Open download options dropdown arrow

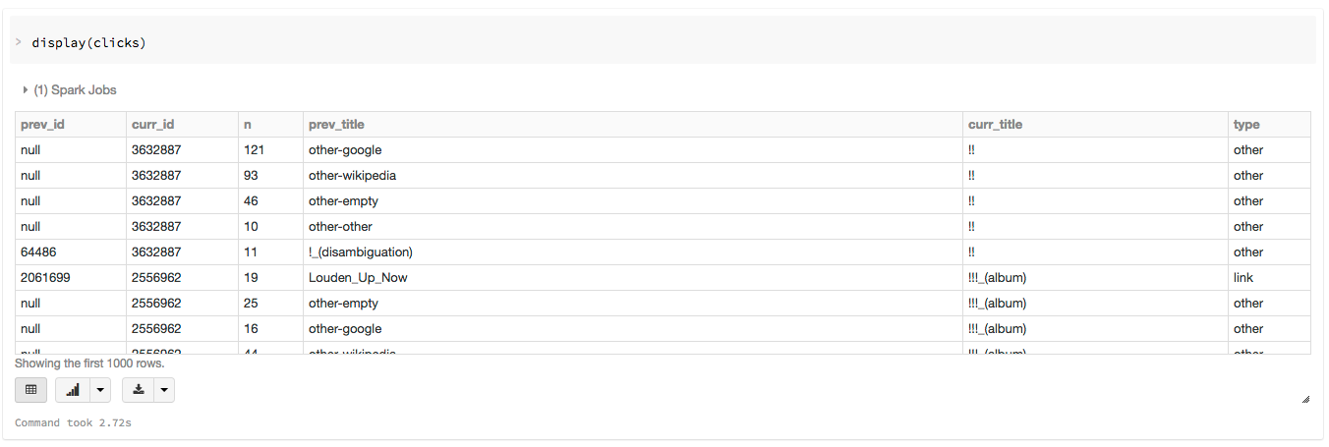(164, 390)
